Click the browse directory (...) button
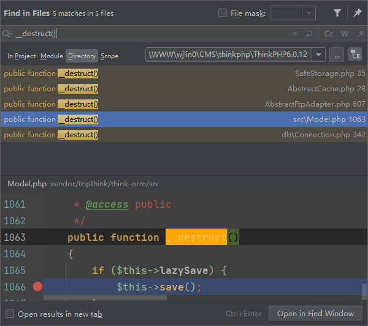 [337, 55]
